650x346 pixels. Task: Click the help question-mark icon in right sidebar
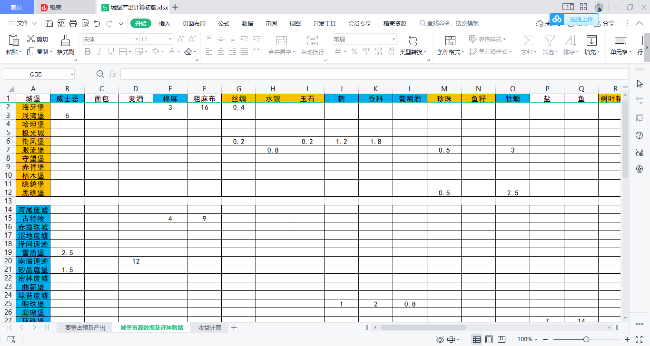[x=640, y=135]
